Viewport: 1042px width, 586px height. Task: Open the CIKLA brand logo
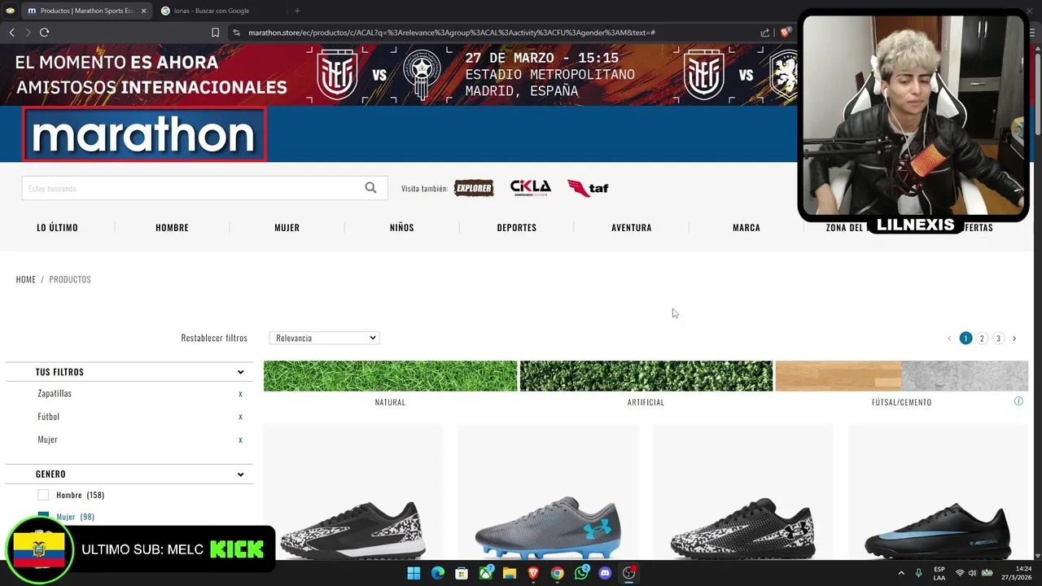click(531, 188)
